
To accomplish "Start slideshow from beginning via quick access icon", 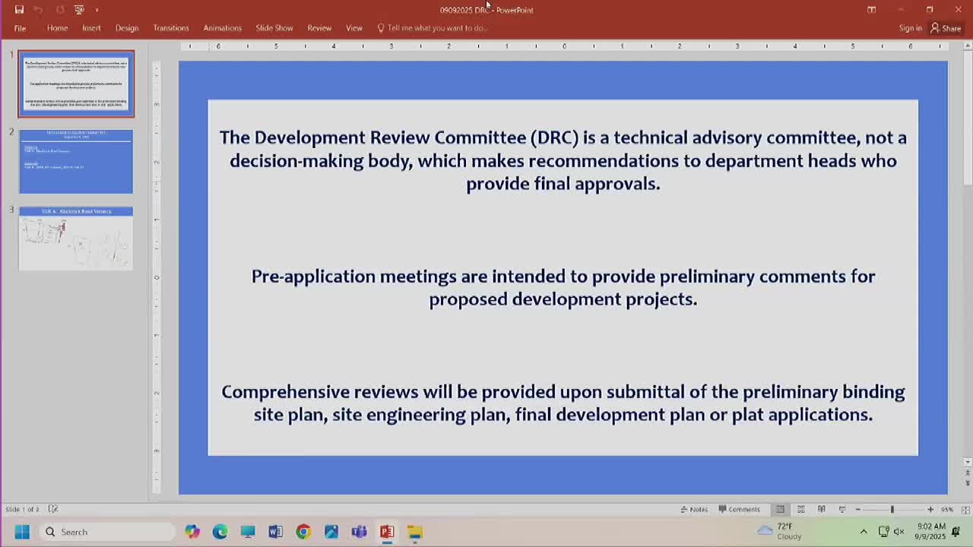I will pyautogui.click(x=79, y=10).
